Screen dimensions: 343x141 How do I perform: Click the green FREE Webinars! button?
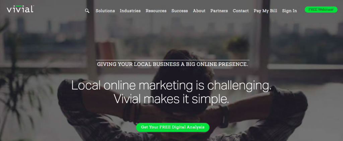click(x=321, y=10)
